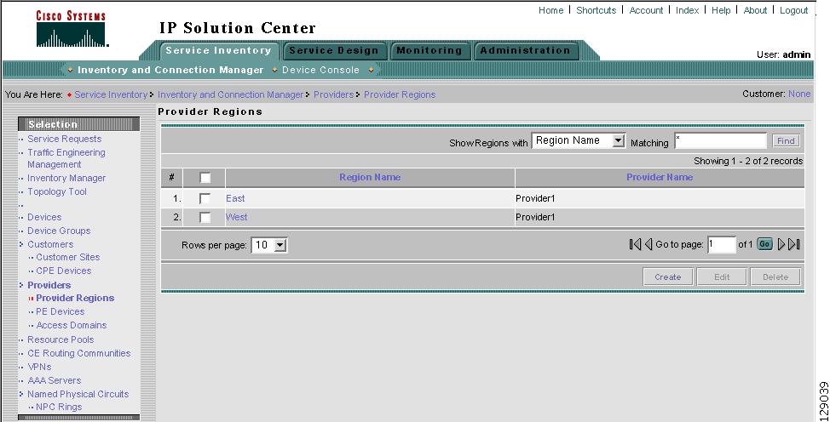830x422 pixels.
Task: Go to first page arrow icon
Action: pos(635,244)
